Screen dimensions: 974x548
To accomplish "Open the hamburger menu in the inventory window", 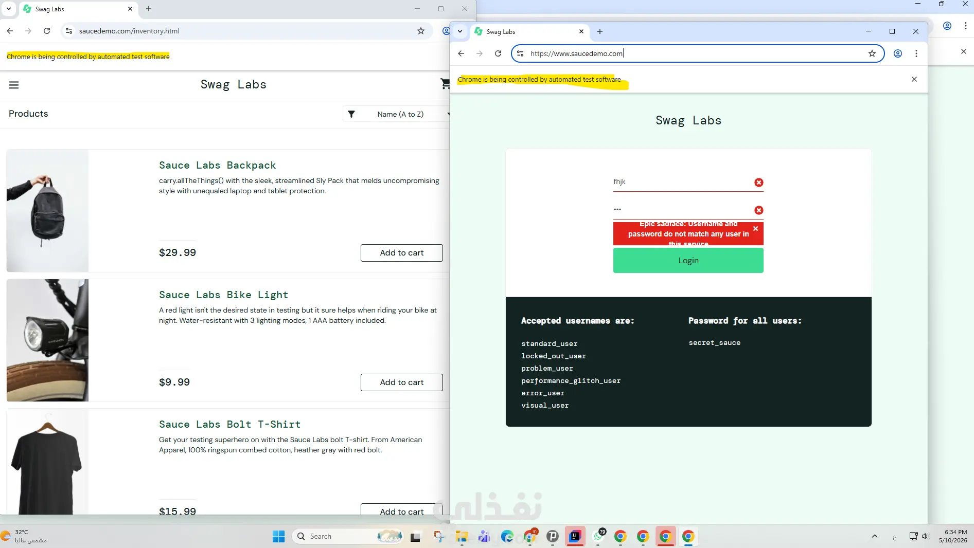I will click(14, 85).
